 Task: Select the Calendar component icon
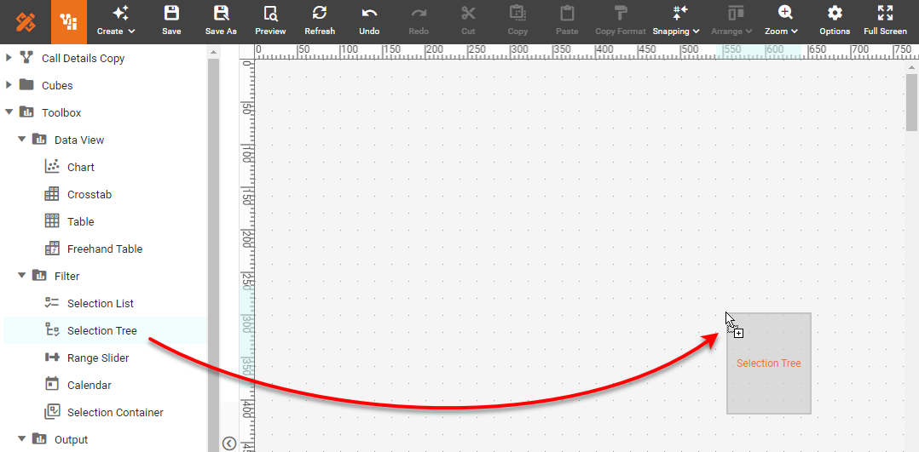(x=52, y=384)
